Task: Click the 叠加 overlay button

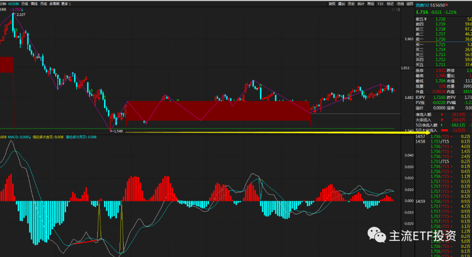Action: pyautogui.click(x=342, y=4)
